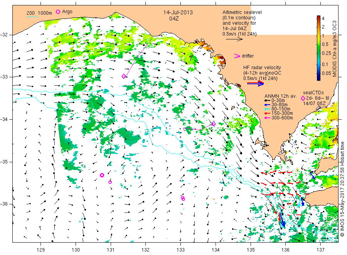Screen dimensions: 347x255
Task: Click the thin Argo marker near longitude 131
Action: 110,182
